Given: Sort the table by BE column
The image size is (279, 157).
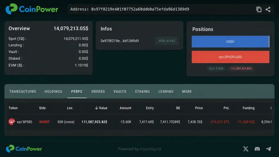Looking at the screenshot, I should (178, 108).
